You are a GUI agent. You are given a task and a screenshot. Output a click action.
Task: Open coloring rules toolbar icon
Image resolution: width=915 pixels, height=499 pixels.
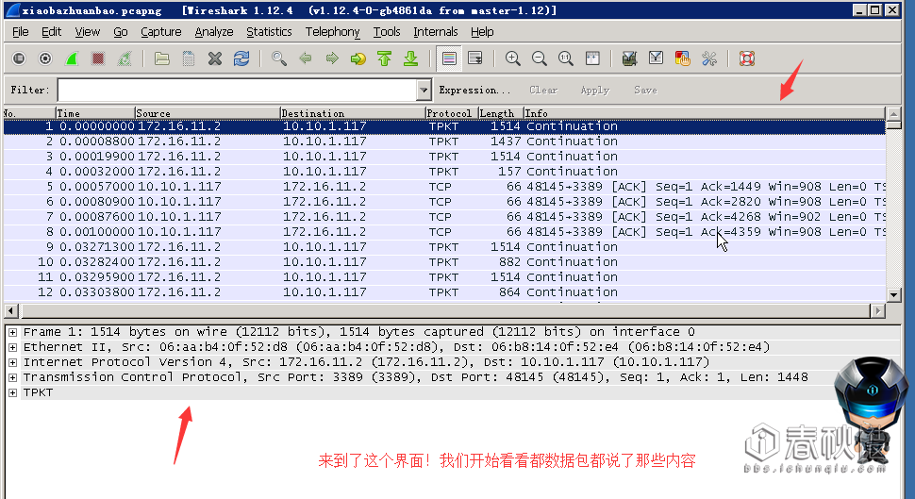coord(682,58)
